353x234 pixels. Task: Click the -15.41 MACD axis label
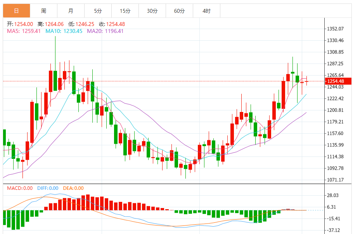click(333, 219)
